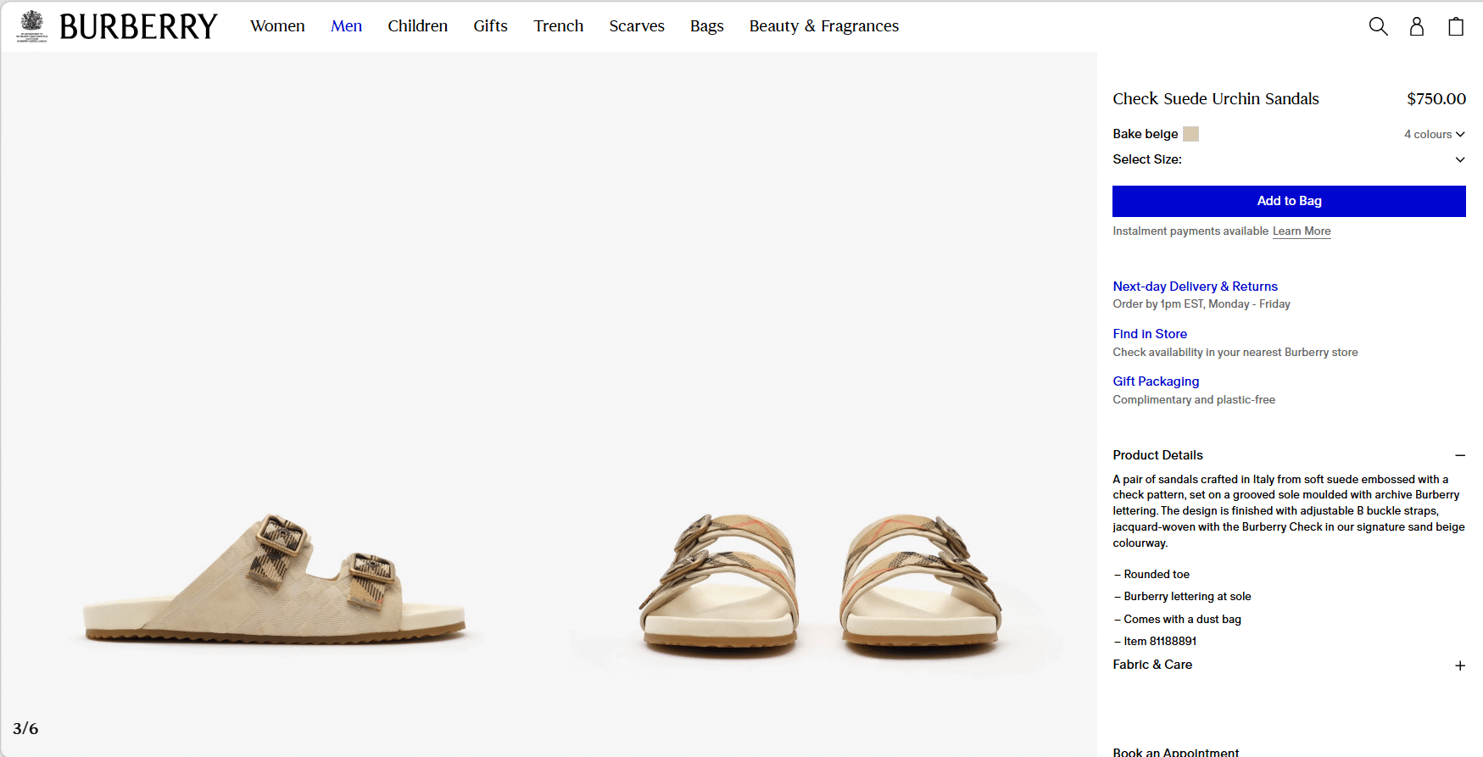The height and width of the screenshot is (757, 1483).
Task: Open the Women menu
Action: point(277,26)
